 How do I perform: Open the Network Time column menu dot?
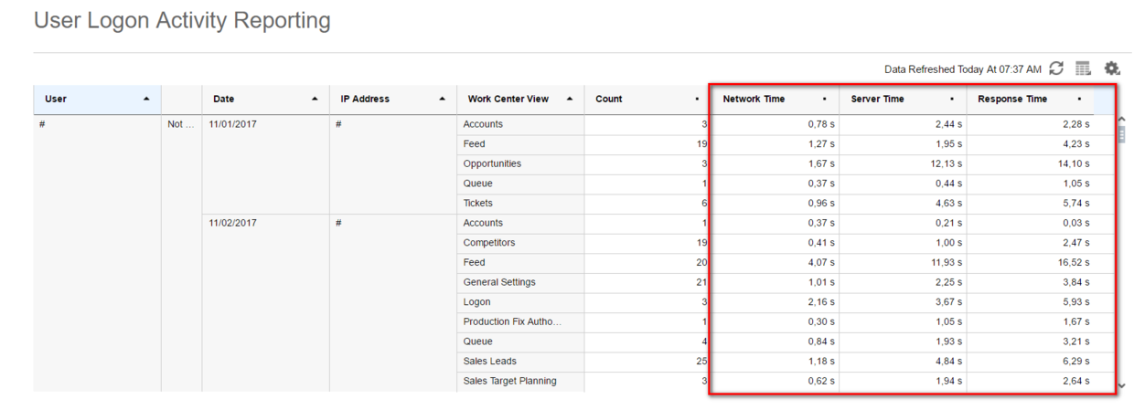tap(824, 99)
